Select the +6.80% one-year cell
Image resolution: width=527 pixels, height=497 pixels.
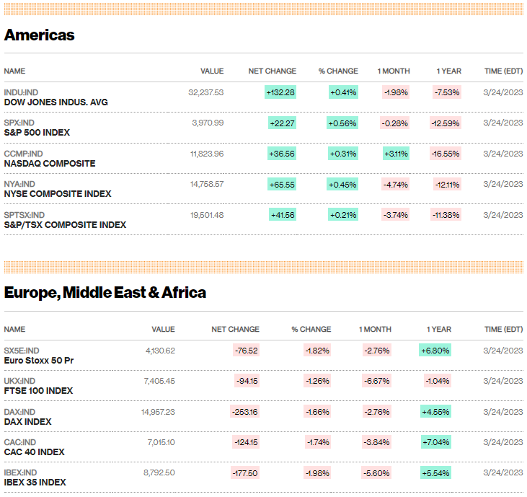click(x=435, y=351)
